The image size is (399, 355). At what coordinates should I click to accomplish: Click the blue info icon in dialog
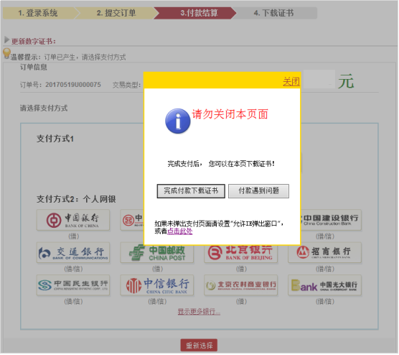[178, 121]
